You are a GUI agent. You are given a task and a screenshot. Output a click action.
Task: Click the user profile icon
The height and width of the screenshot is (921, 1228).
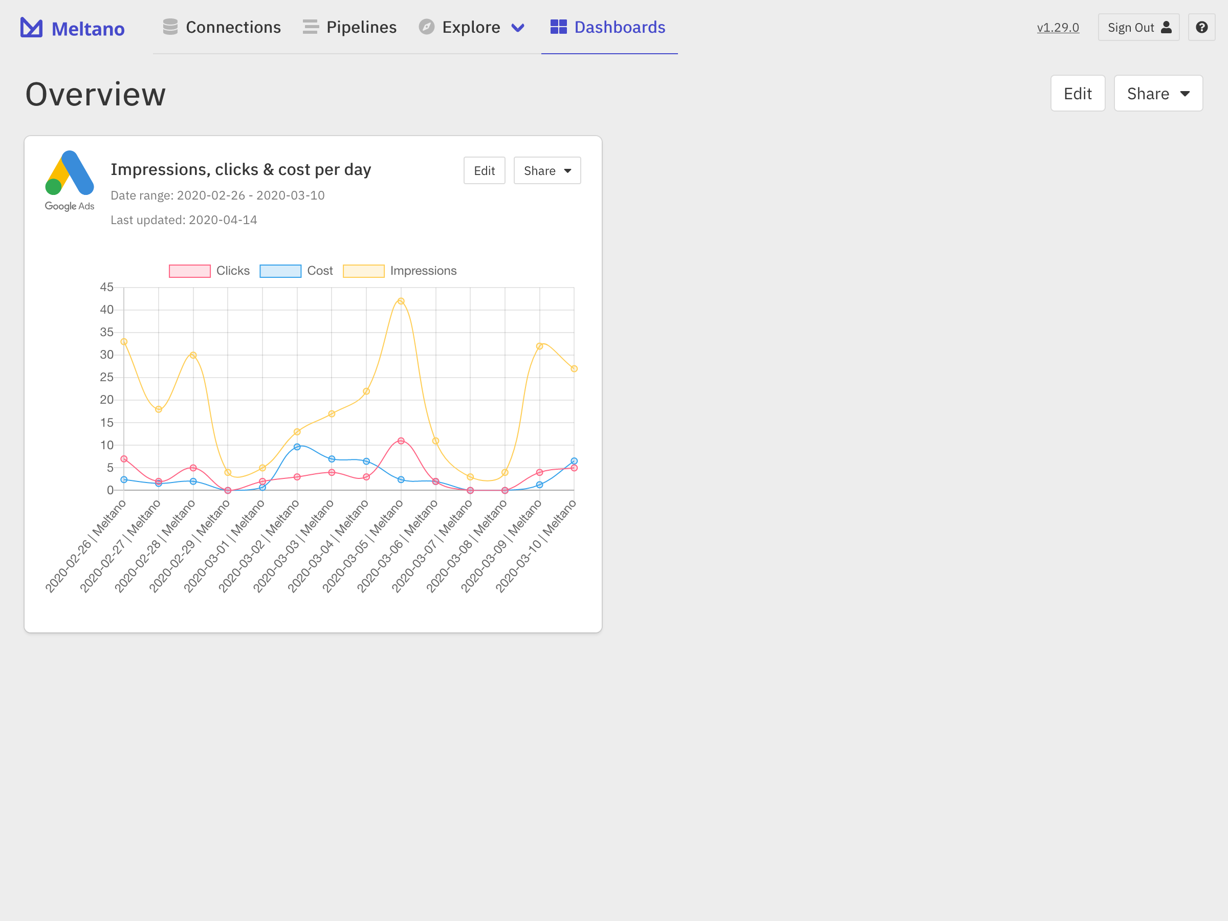[x=1167, y=27]
